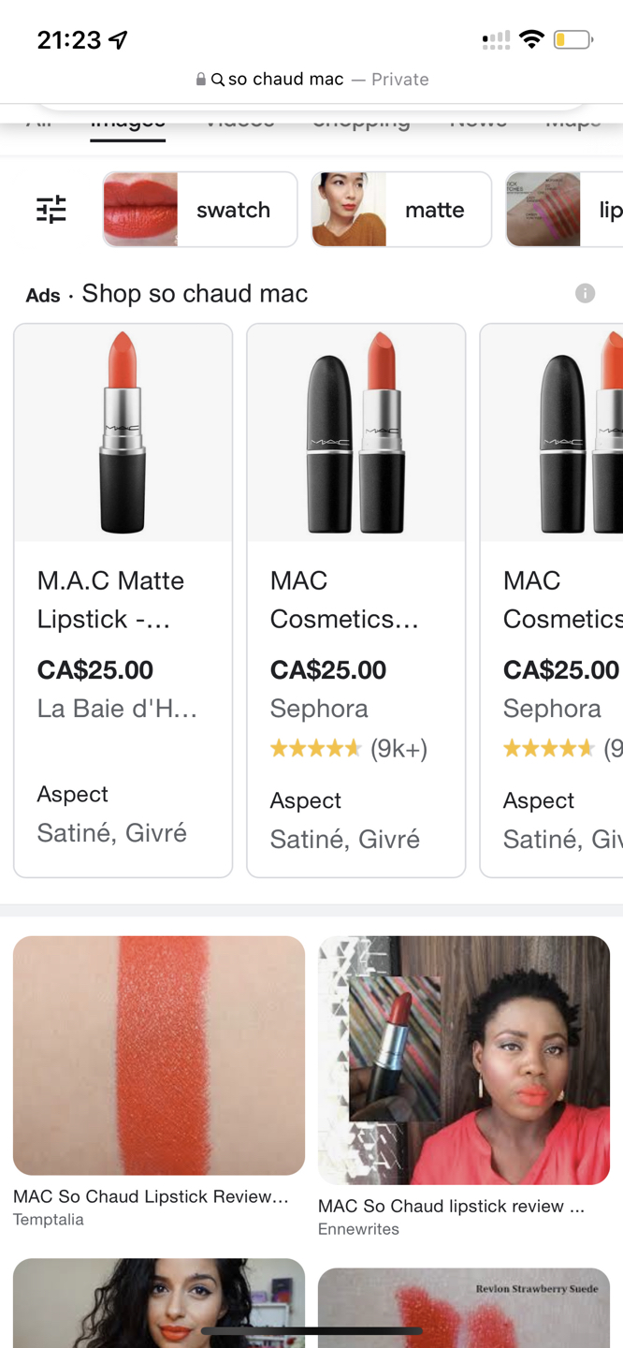
Task: Apply the swatch filter chip
Action: coord(199,210)
